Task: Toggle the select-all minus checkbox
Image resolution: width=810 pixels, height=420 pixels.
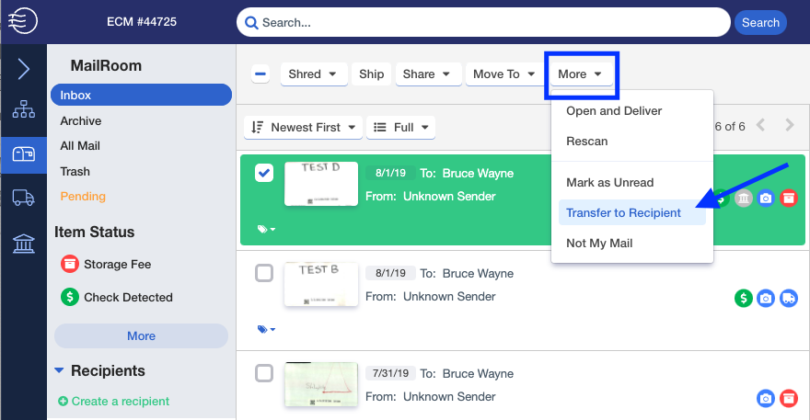Action: pyautogui.click(x=260, y=74)
